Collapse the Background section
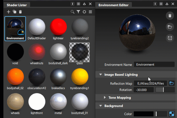The height and width of the screenshot is (118, 177). point(101,106)
